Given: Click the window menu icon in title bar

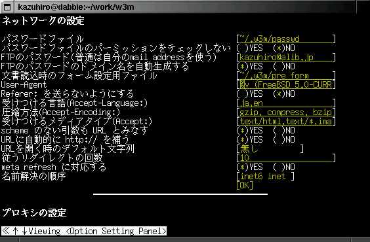Looking at the screenshot, I should point(7,7).
